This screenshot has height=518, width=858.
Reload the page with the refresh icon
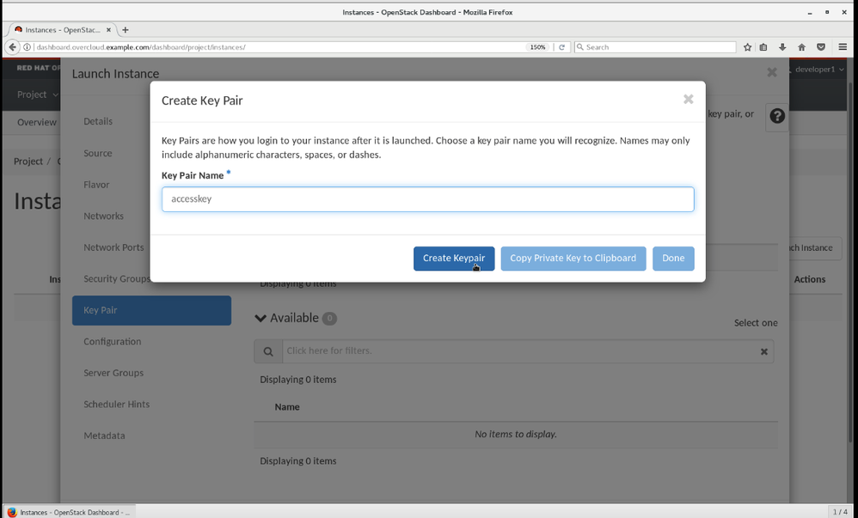(562, 47)
